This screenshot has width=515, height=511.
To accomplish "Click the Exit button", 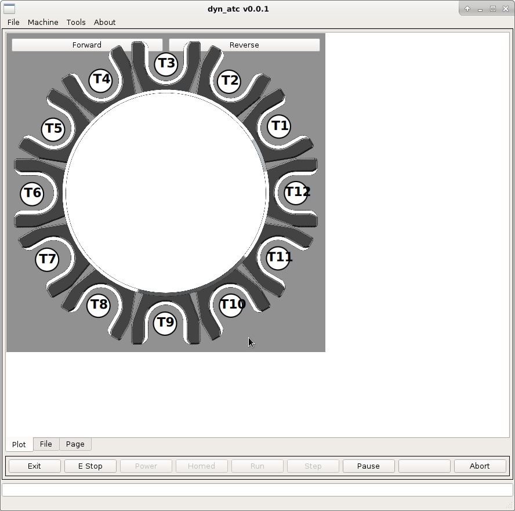I will [34, 466].
